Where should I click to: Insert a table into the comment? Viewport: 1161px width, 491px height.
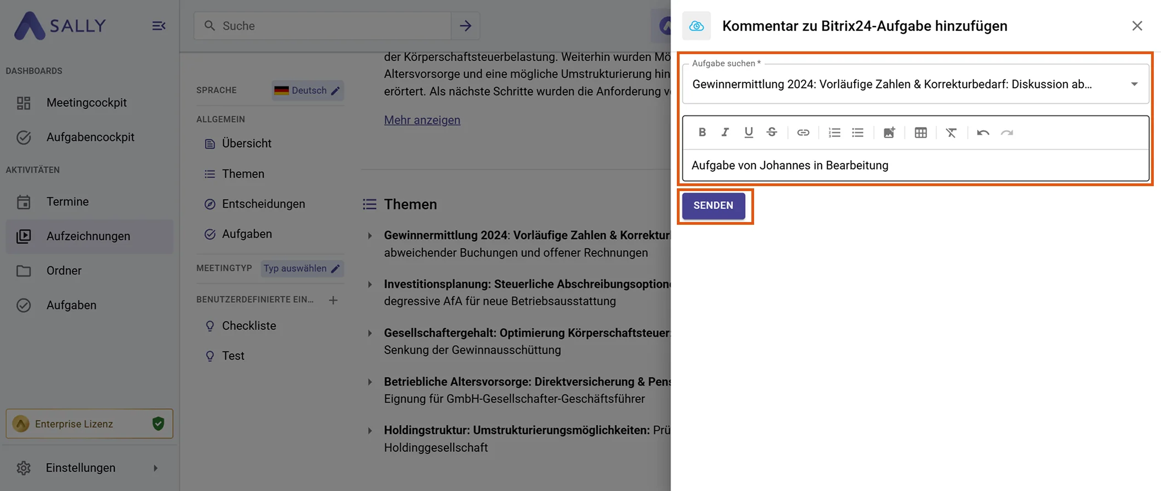point(920,133)
